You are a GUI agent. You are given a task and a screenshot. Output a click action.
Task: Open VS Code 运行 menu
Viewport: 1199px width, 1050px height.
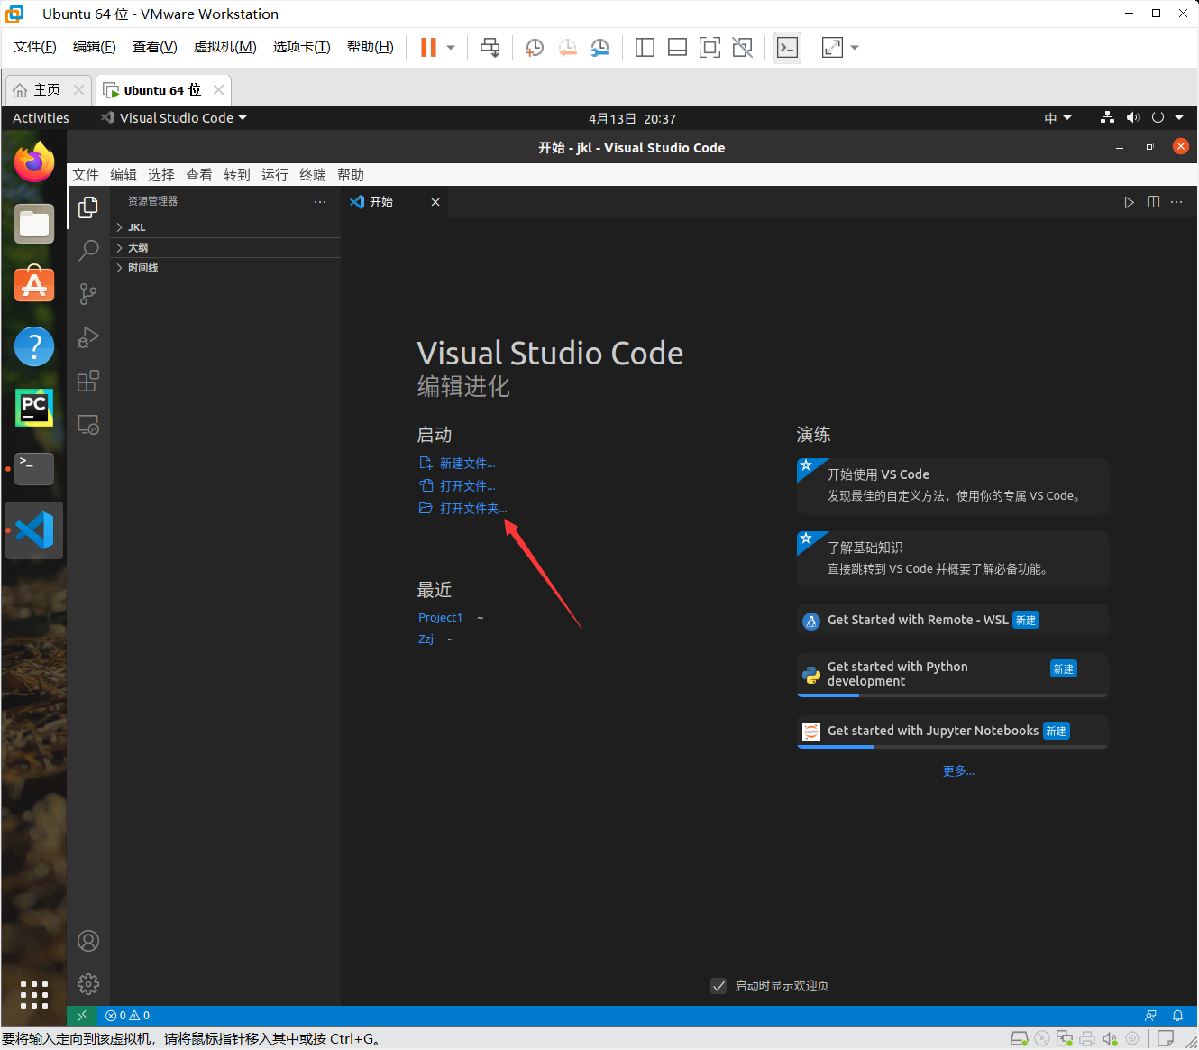coord(275,175)
